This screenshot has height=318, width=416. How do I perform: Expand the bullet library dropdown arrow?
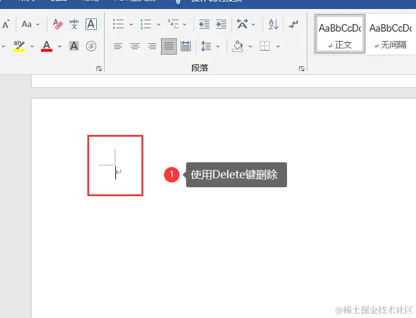pyautogui.click(x=131, y=24)
